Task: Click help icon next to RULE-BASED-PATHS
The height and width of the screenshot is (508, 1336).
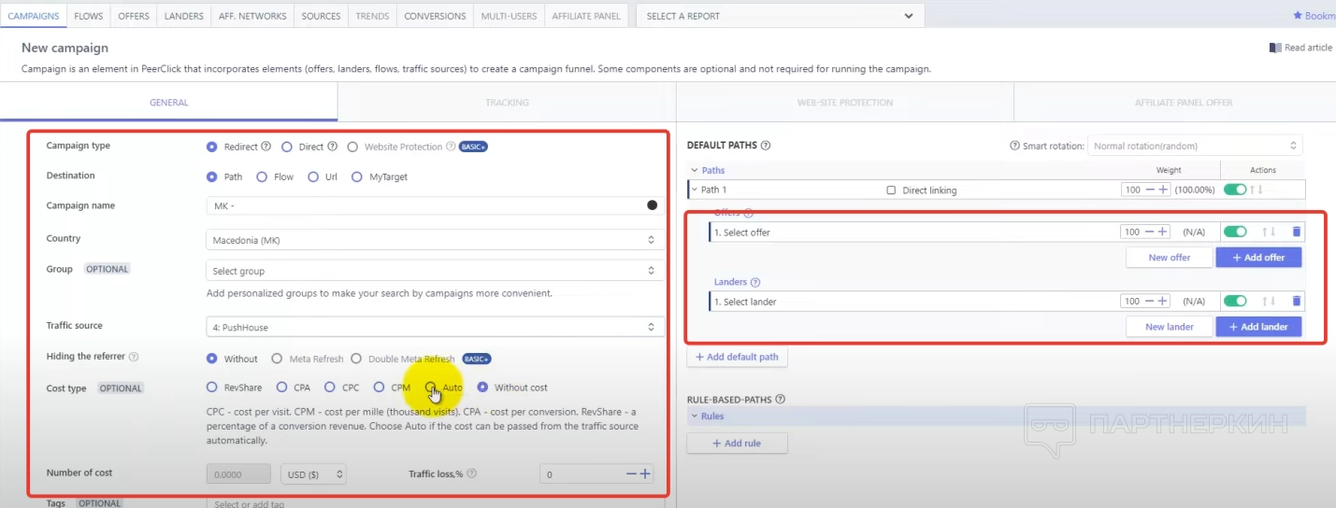Action: coord(780,399)
